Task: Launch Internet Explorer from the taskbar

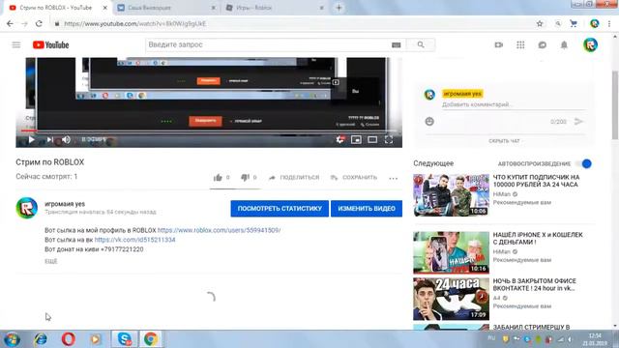Action: [41, 339]
